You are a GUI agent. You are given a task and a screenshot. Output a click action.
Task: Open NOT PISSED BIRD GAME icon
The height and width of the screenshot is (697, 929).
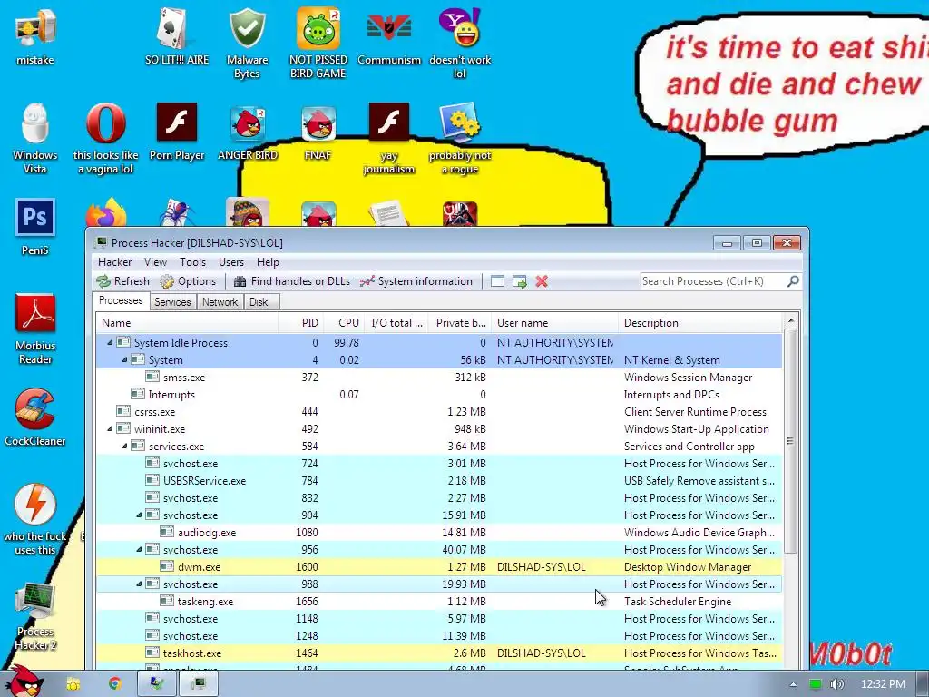pos(318,43)
